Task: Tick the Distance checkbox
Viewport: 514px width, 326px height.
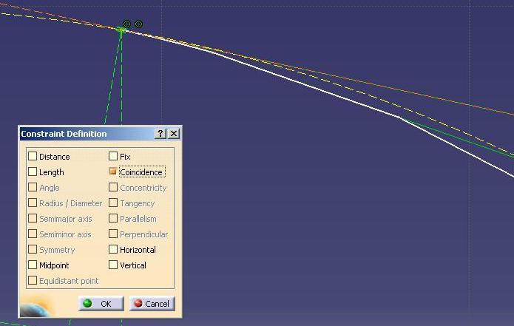Action: tap(33, 156)
